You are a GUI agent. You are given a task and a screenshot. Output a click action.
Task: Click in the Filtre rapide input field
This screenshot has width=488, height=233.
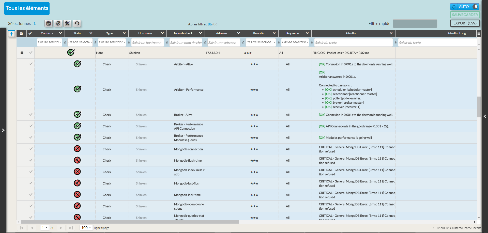[x=415, y=24]
